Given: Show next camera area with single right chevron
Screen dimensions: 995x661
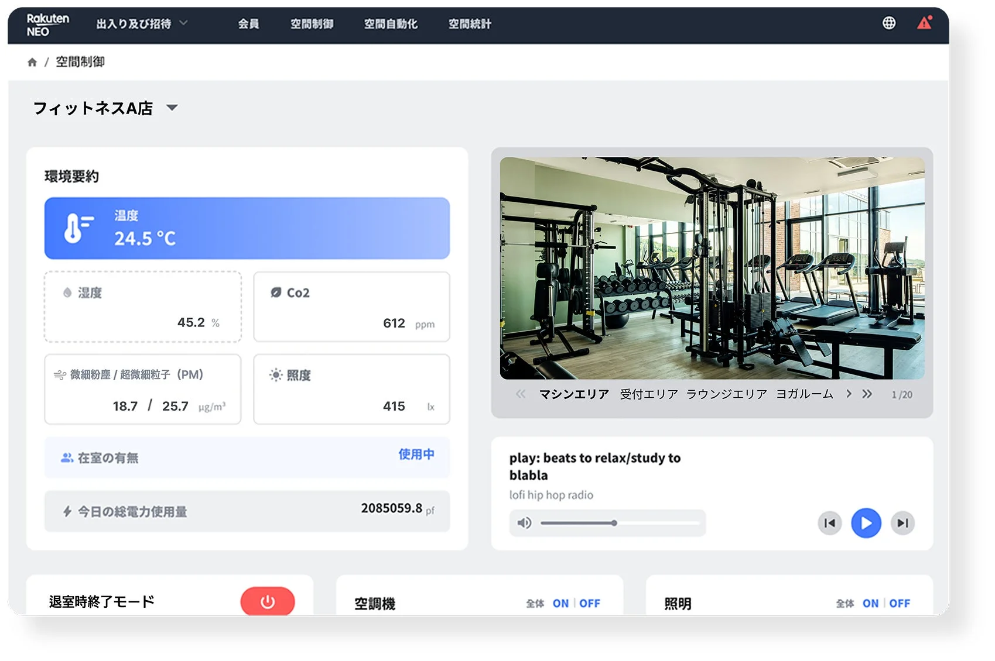Looking at the screenshot, I should (x=849, y=394).
